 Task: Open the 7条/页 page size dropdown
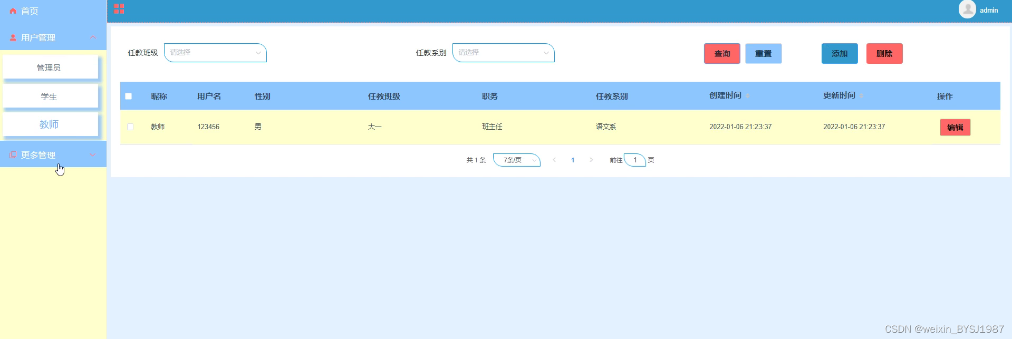click(517, 160)
